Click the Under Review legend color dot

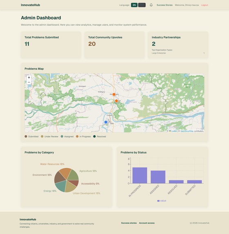[42, 136]
